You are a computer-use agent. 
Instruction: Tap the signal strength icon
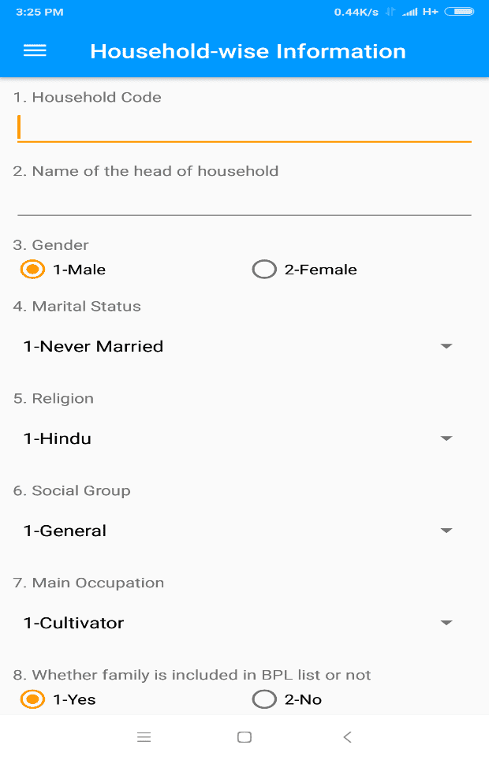(409, 12)
